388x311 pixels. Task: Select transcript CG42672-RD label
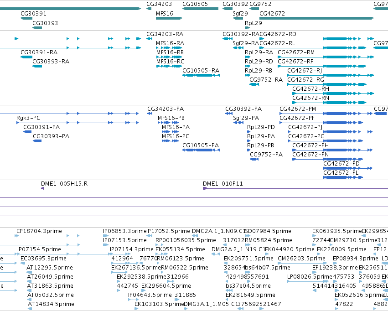coord(278,34)
